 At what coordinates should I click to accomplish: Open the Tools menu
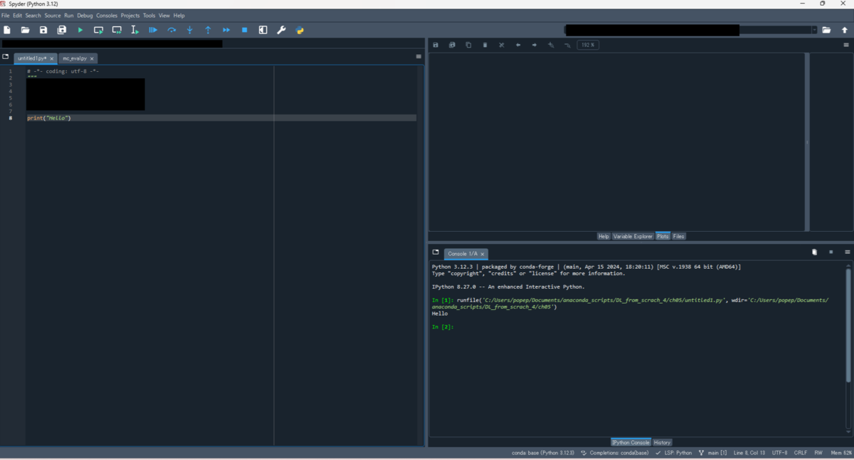point(149,16)
